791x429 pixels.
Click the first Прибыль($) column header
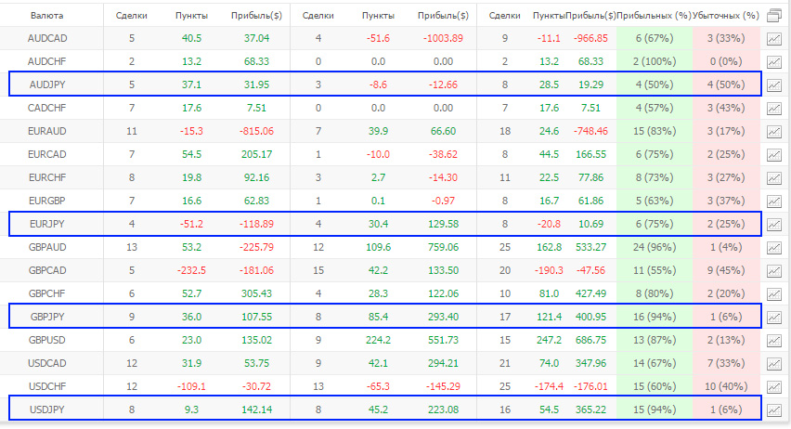point(257,16)
